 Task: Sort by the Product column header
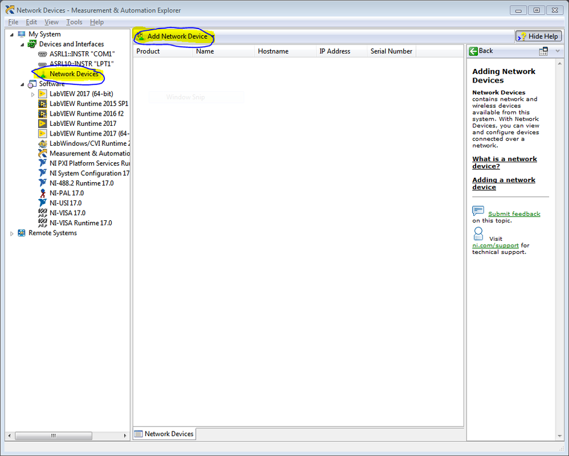tap(162, 51)
